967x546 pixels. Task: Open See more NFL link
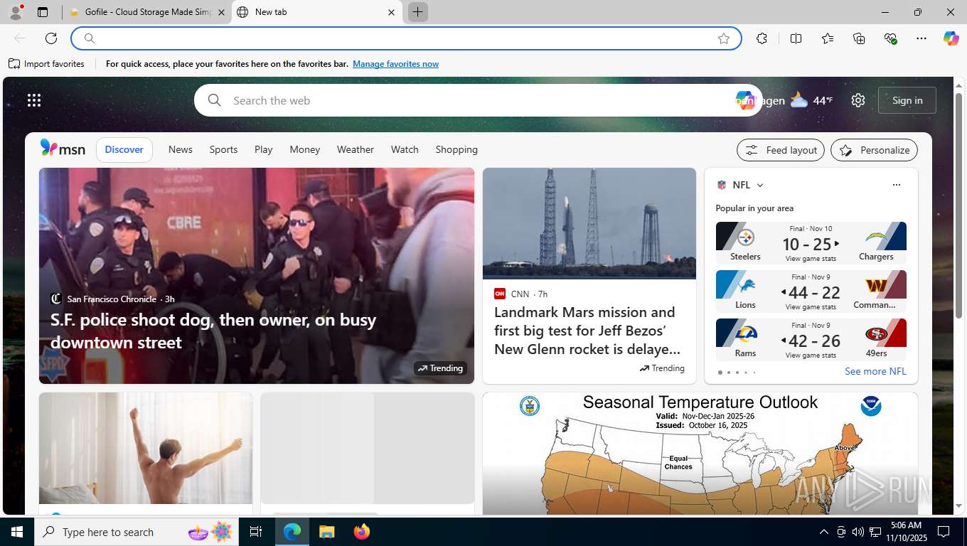[x=875, y=371]
